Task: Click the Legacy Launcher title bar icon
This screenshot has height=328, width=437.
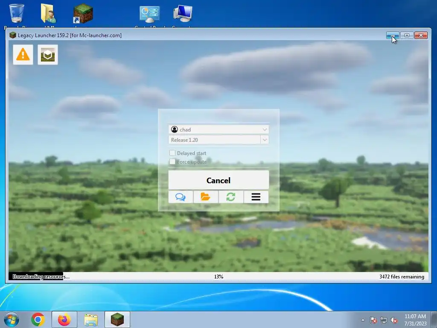Action: (12, 35)
